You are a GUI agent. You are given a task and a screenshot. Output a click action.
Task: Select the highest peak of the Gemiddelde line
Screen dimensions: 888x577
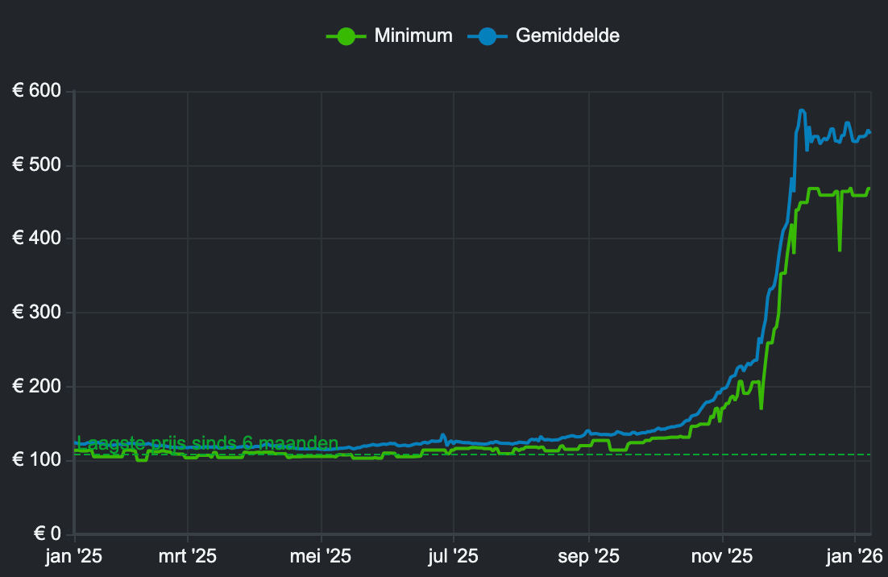click(x=801, y=110)
